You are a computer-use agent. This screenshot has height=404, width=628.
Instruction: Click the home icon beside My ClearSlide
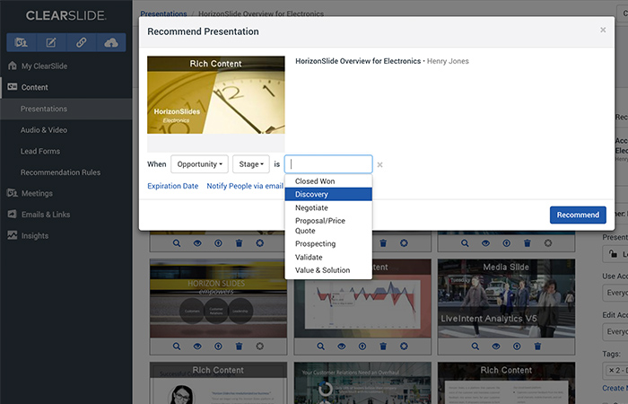(13, 66)
